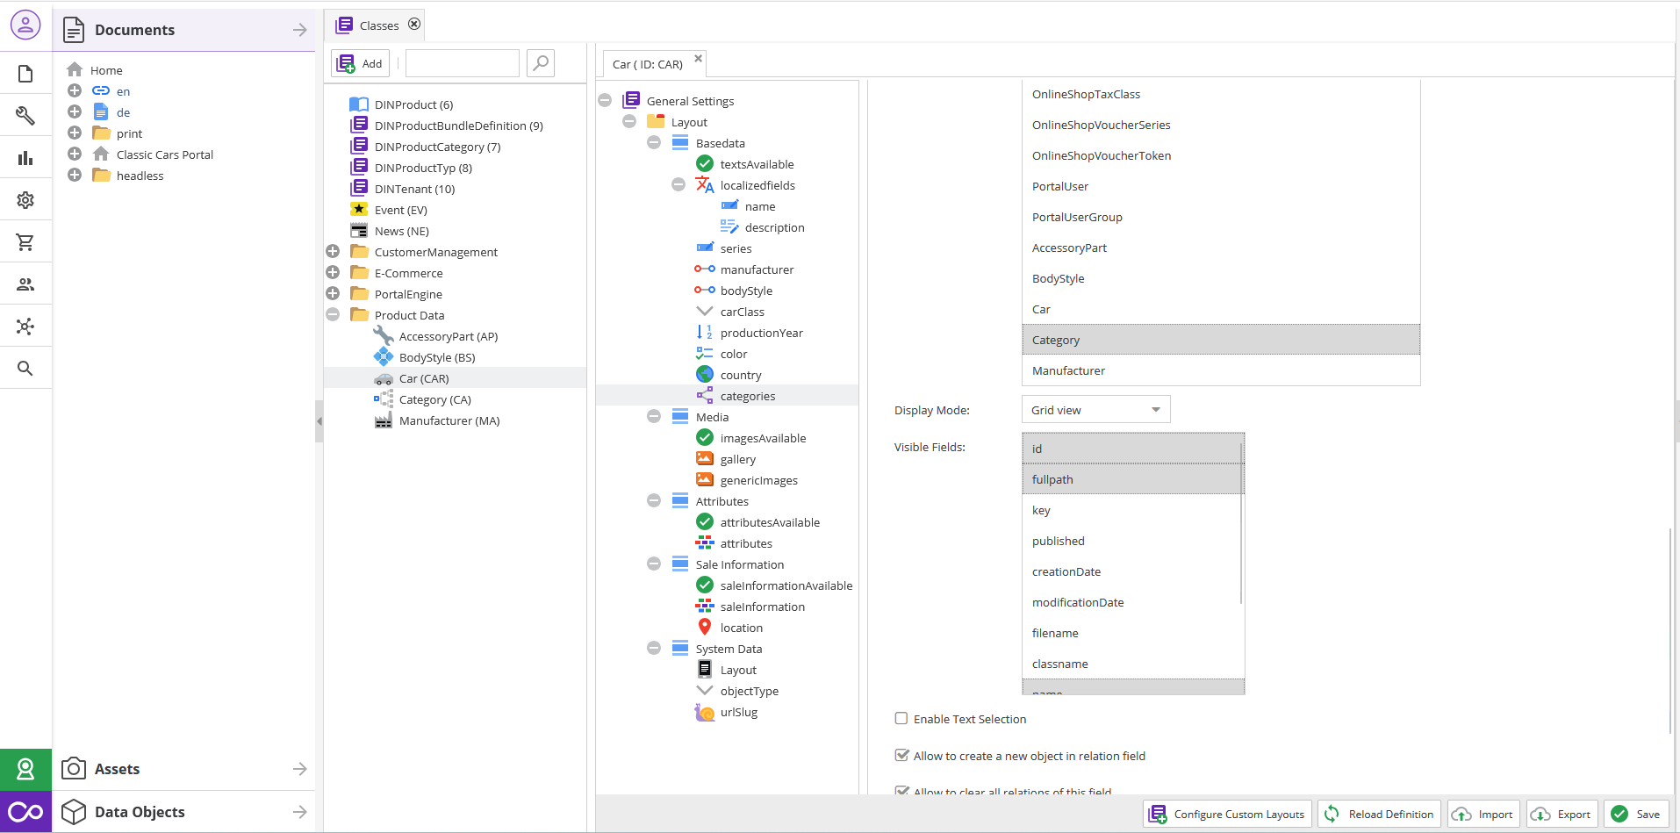Viewport: 1680px width, 833px height.
Task: Open the user profile avatar icon
Action: pyautogui.click(x=25, y=25)
